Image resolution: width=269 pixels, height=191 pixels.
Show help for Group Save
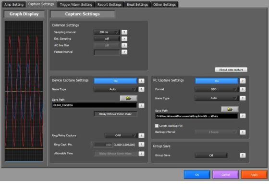pyautogui.click(x=243, y=155)
